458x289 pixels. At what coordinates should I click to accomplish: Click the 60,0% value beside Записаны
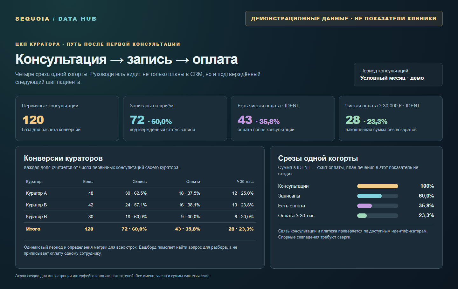426,196
